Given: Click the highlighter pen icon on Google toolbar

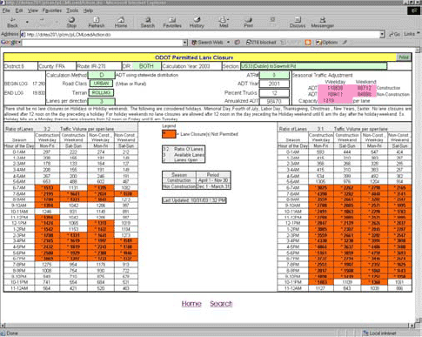Looking at the screenshot, I should 345,43.
